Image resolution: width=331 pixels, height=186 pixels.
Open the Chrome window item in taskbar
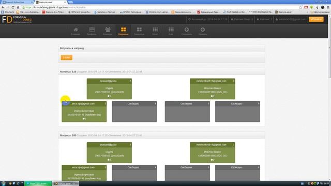(66, 183)
